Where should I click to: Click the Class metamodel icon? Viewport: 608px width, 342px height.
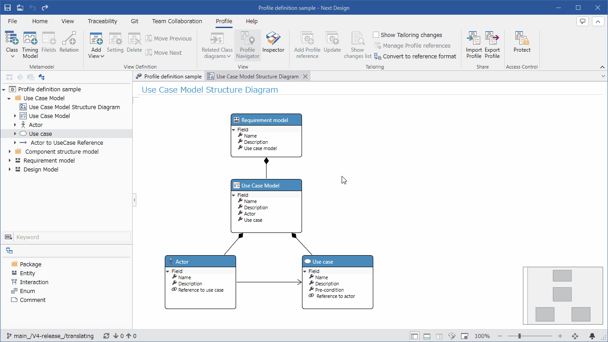click(x=12, y=38)
